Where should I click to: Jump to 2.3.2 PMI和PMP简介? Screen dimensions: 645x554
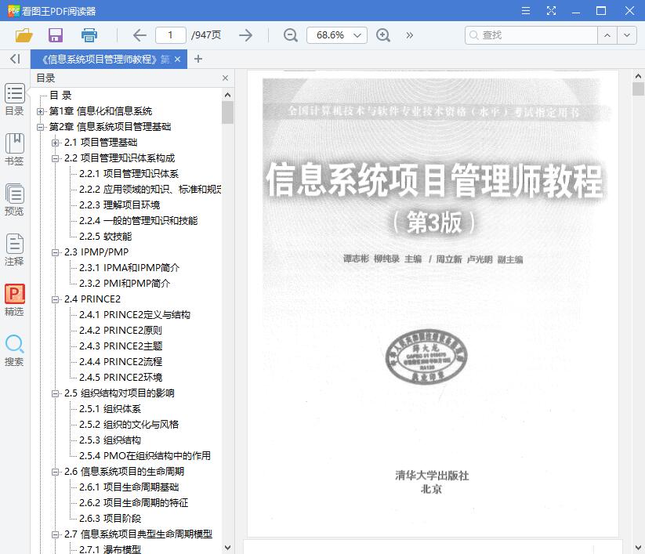pos(125,284)
